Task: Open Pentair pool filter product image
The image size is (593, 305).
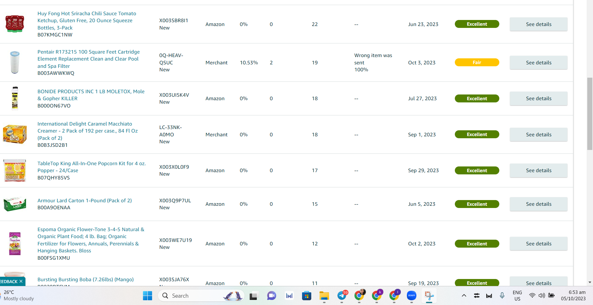Action: point(15,62)
